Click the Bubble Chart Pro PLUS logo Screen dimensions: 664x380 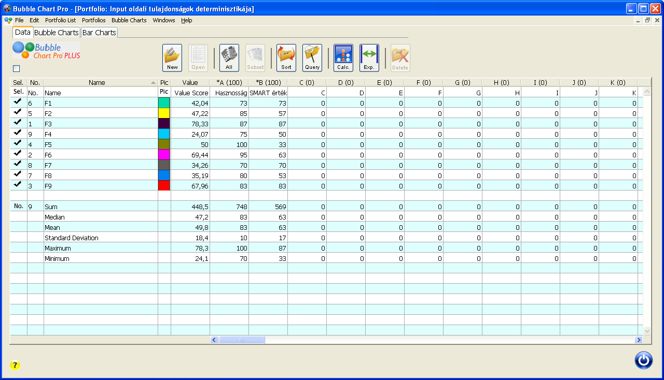point(47,50)
